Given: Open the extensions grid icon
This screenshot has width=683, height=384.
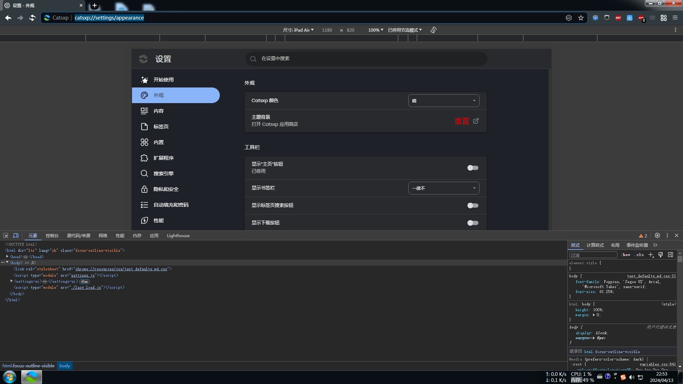Looking at the screenshot, I should pos(664,18).
